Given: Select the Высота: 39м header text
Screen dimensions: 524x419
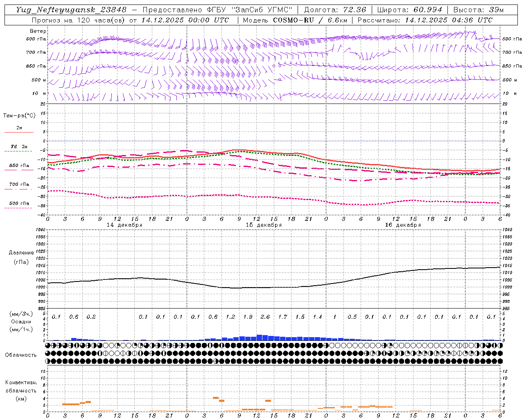Looking at the screenshot, I should (x=479, y=10).
